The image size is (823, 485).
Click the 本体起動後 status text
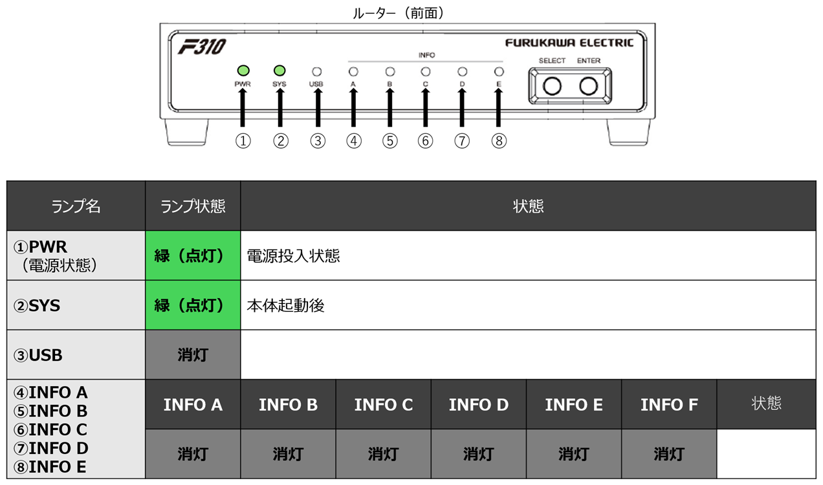pyautogui.click(x=286, y=306)
